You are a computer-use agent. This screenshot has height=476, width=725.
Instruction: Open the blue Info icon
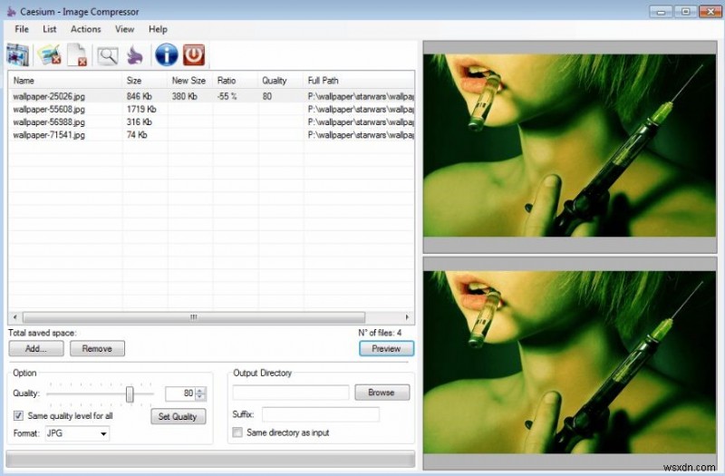point(167,54)
